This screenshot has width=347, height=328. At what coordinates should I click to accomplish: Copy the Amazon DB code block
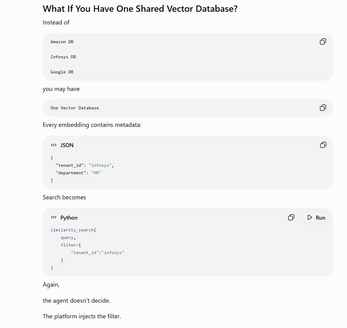pos(323,42)
